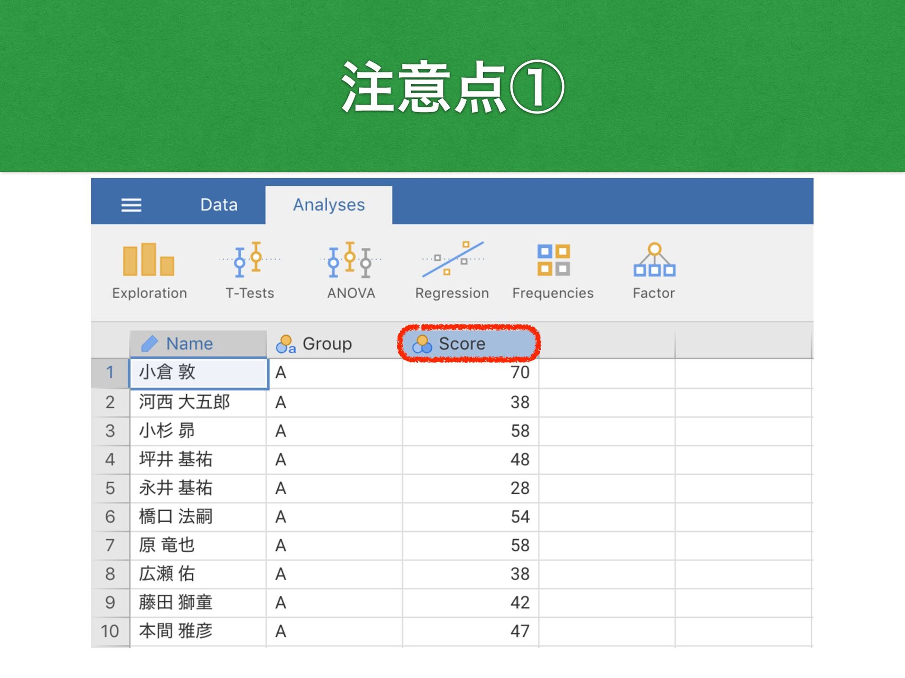Image resolution: width=905 pixels, height=678 pixels.
Task: Click the name cell 藤田 獅童
Action: click(198, 603)
